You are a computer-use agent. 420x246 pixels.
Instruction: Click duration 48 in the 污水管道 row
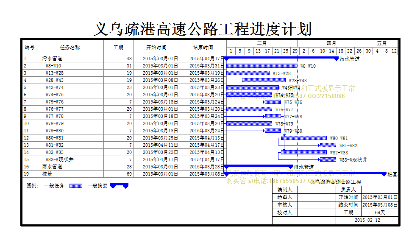[129, 59]
